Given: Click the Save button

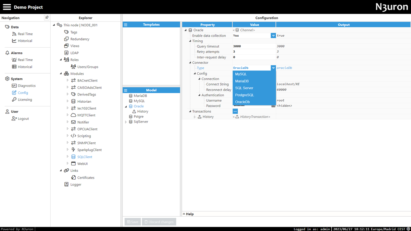Looking at the screenshot, I should click(133, 222).
